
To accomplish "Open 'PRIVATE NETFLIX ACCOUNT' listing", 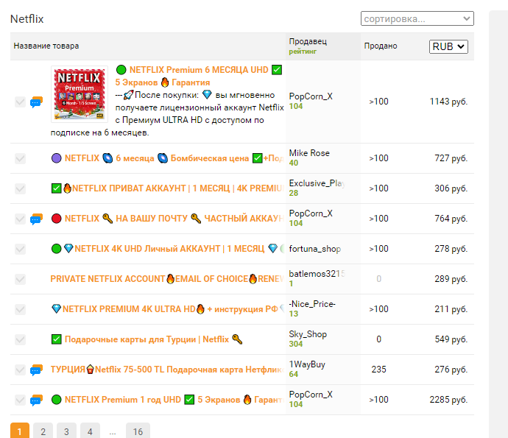I will tap(167, 278).
